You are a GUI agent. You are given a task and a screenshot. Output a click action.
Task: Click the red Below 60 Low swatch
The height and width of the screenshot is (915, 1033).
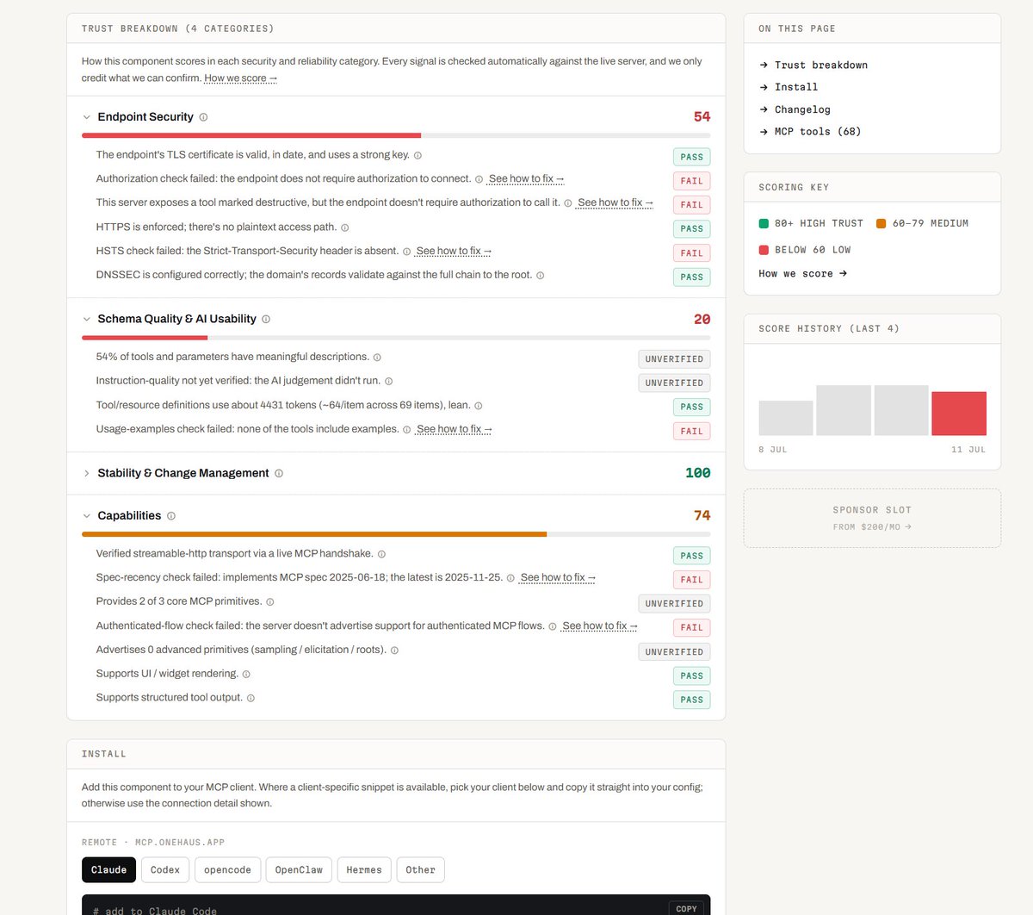point(764,250)
